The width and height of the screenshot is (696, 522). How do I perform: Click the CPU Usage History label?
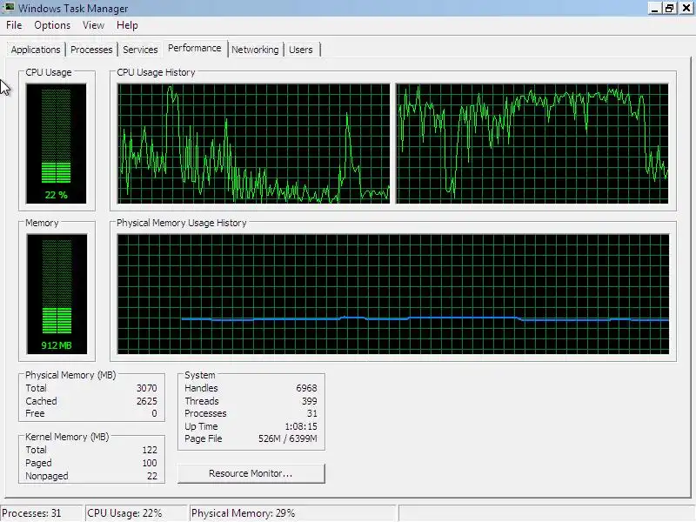click(156, 72)
